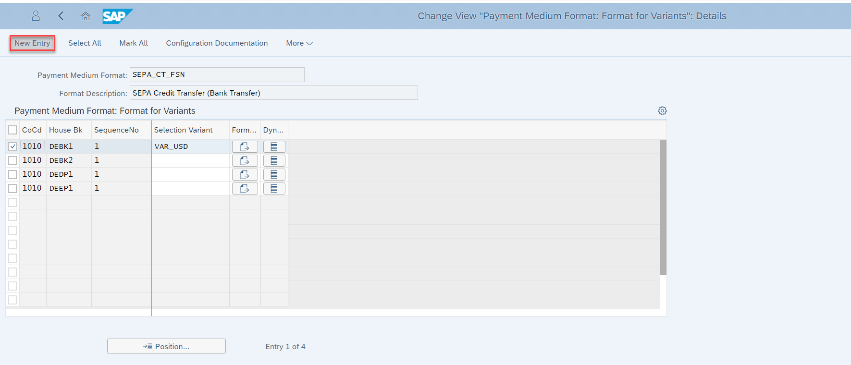Open Format button for DEBK1 row
This screenshot has width=851, height=365.
[x=245, y=146]
